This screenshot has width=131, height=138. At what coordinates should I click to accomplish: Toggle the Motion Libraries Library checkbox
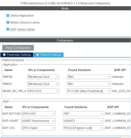pyautogui.click(x=8, y=22)
